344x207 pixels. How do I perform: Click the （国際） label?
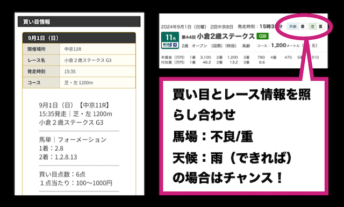[217, 46]
